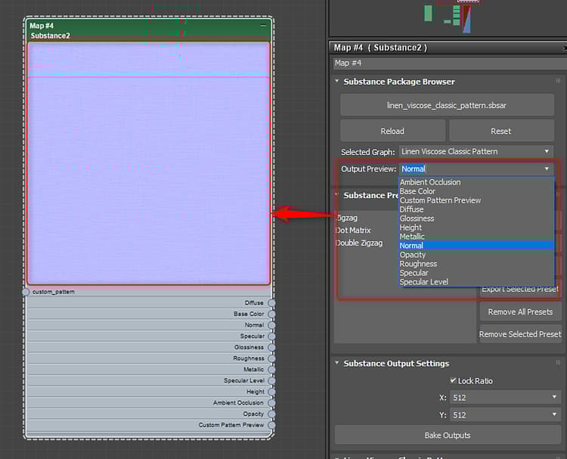The image size is (567, 459).
Task: Click the Roughness output connector circle
Action: click(271, 358)
